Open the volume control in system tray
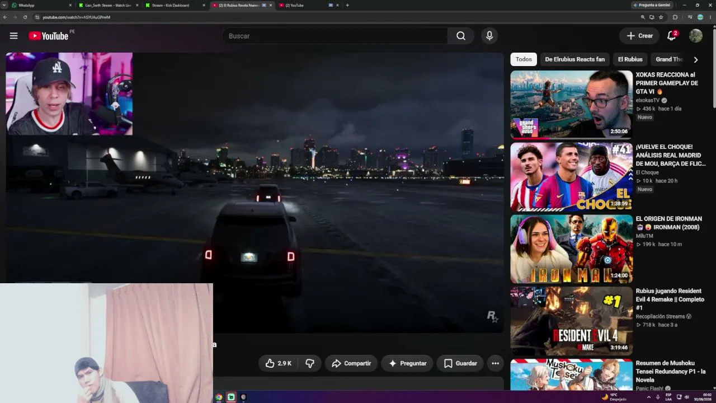The width and height of the screenshot is (716, 403). coord(687,397)
